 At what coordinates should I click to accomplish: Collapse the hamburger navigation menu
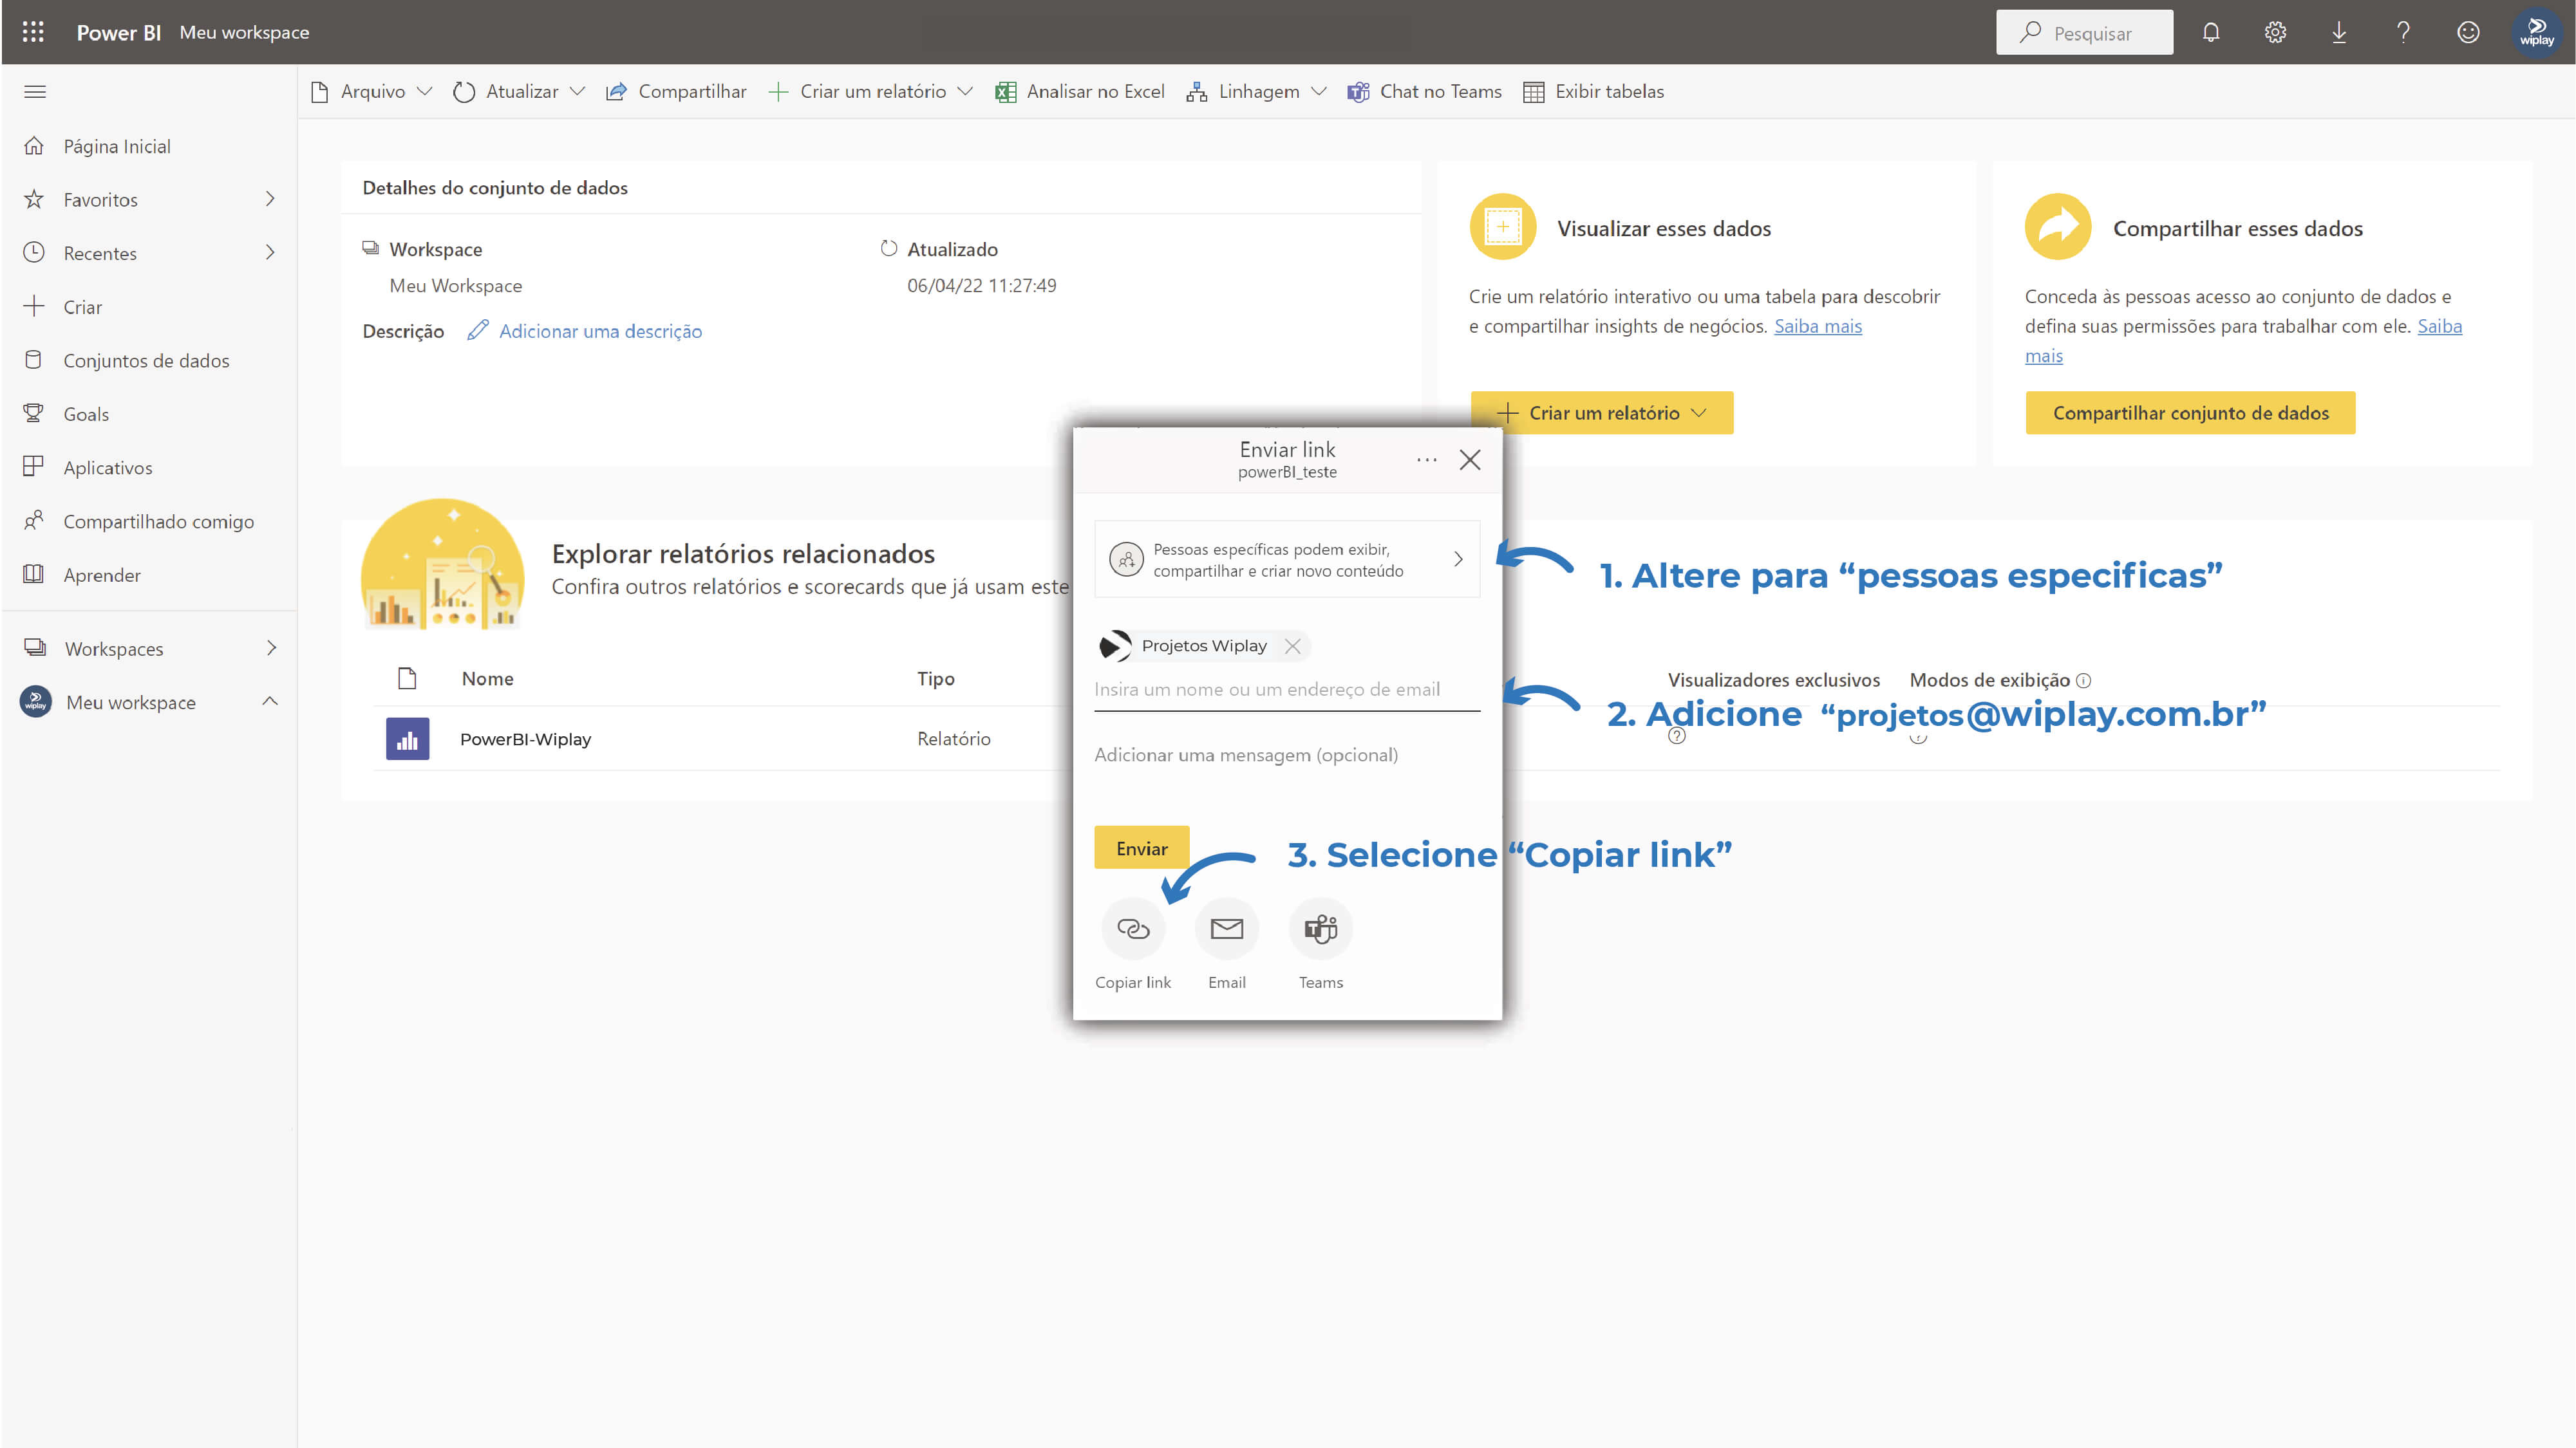click(35, 92)
